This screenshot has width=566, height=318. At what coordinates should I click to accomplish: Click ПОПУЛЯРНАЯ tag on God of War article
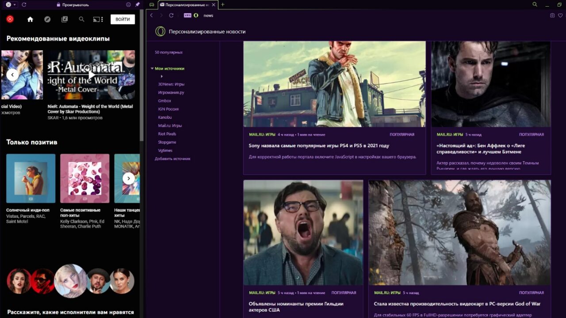coord(532,293)
